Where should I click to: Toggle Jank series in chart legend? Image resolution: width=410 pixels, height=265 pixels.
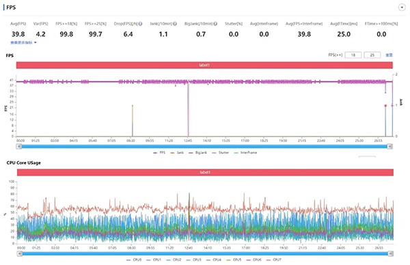click(x=177, y=152)
